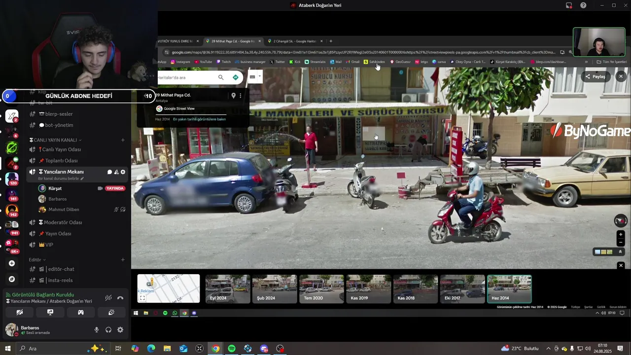Open the soundboard button in voice panel
The width and height of the screenshot is (631, 355).
(x=111, y=312)
